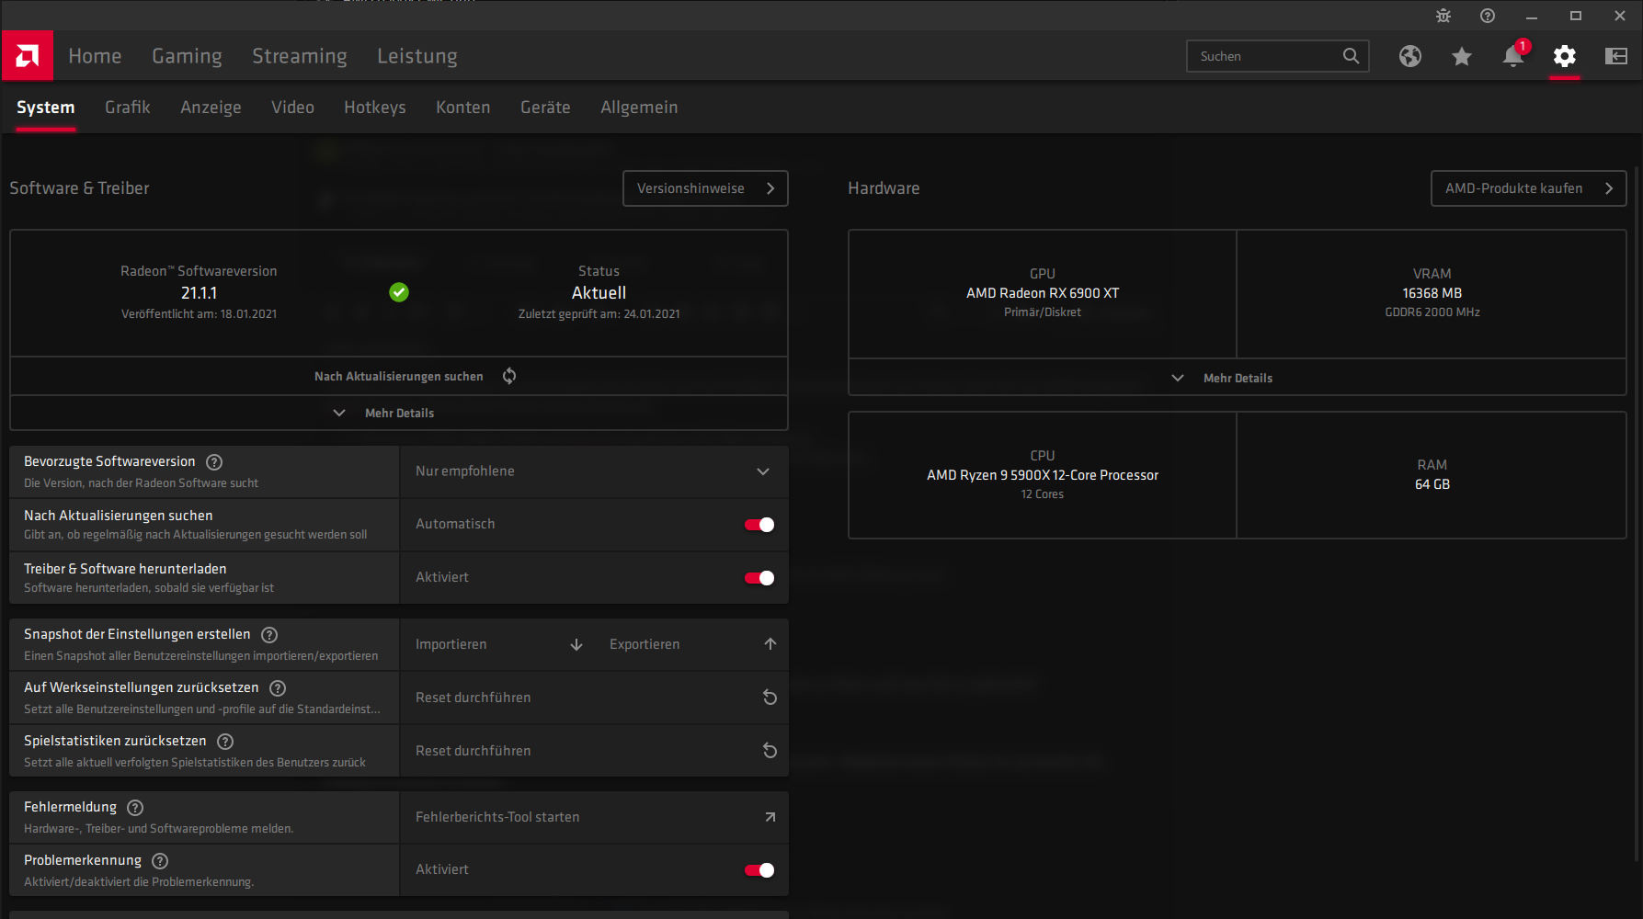Screen dimensions: 1643x919
Task: Open the Home tab
Action: 95,56
